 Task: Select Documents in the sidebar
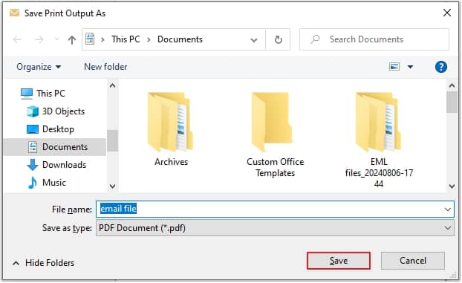(54, 147)
